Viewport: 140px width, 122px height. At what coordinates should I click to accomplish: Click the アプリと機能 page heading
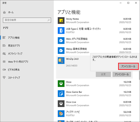pos(69,12)
